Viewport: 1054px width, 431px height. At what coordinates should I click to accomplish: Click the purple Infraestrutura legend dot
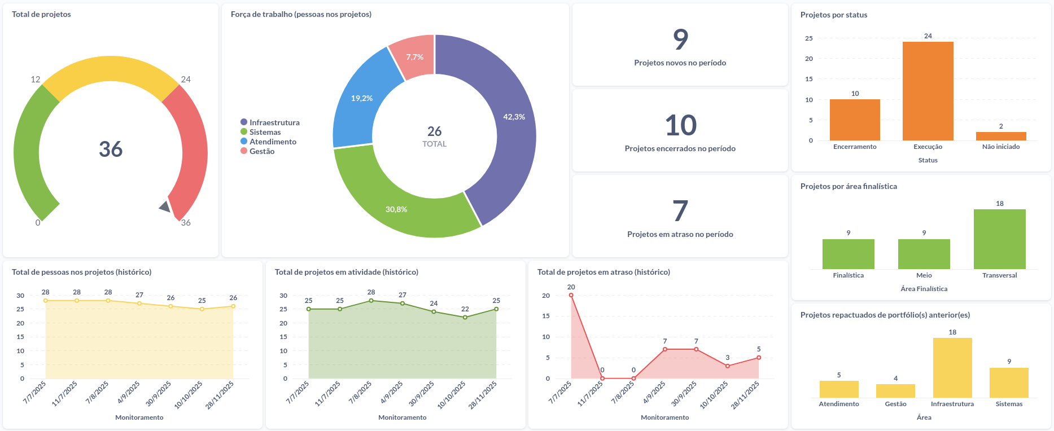(244, 122)
